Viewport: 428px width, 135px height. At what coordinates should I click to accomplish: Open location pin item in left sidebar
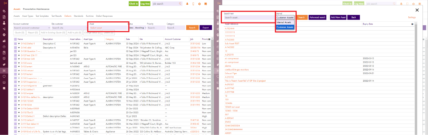[x=4, y=35]
